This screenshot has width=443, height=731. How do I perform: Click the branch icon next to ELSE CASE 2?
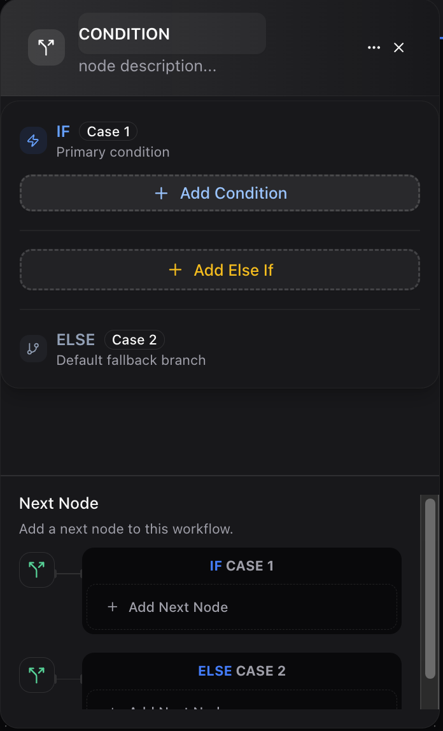pyautogui.click(x=36, y=674)
